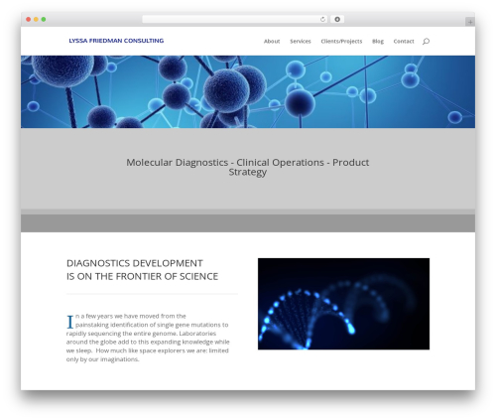Screen dimensions: 496x420
Task: Click the Diagnostics Development heading
Action: pyautogui.click(x=142, y=270)
